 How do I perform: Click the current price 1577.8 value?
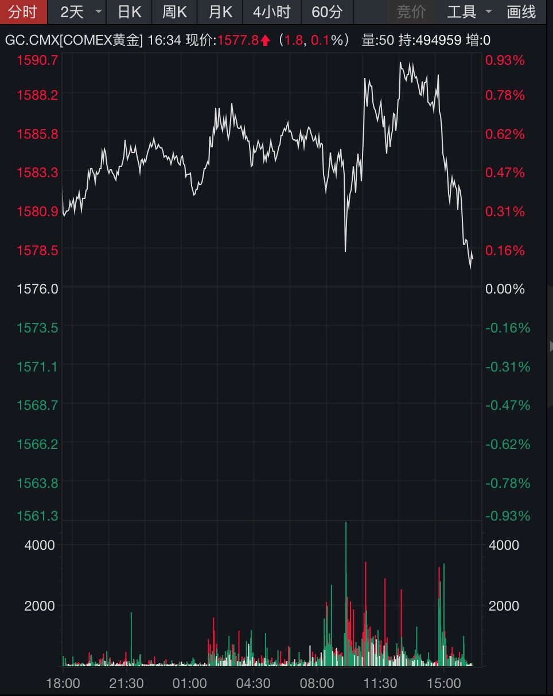[x=237, y=40]
